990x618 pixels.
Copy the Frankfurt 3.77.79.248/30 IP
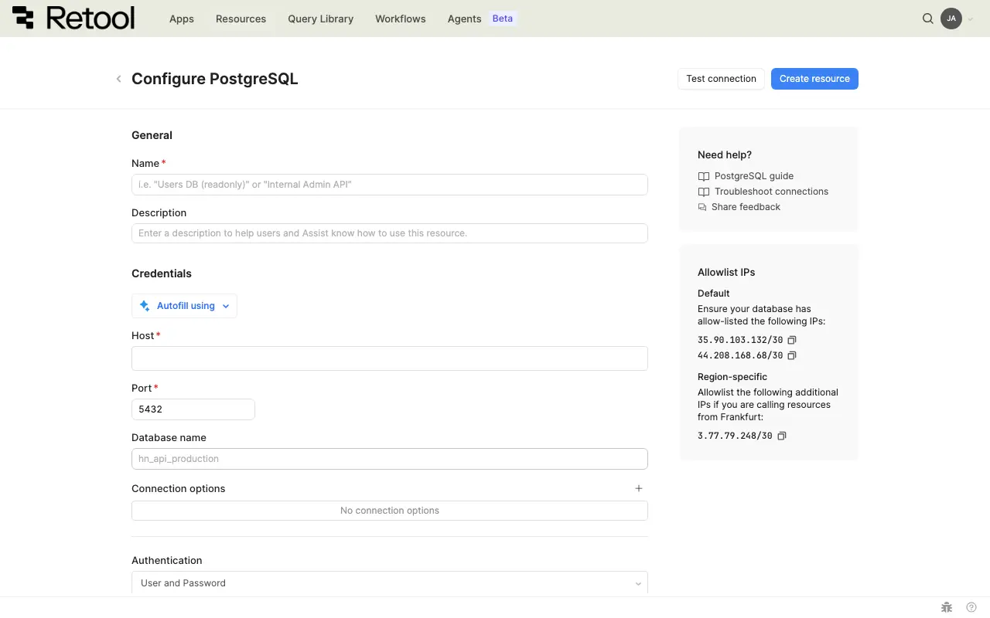click(x=781, y=436)
